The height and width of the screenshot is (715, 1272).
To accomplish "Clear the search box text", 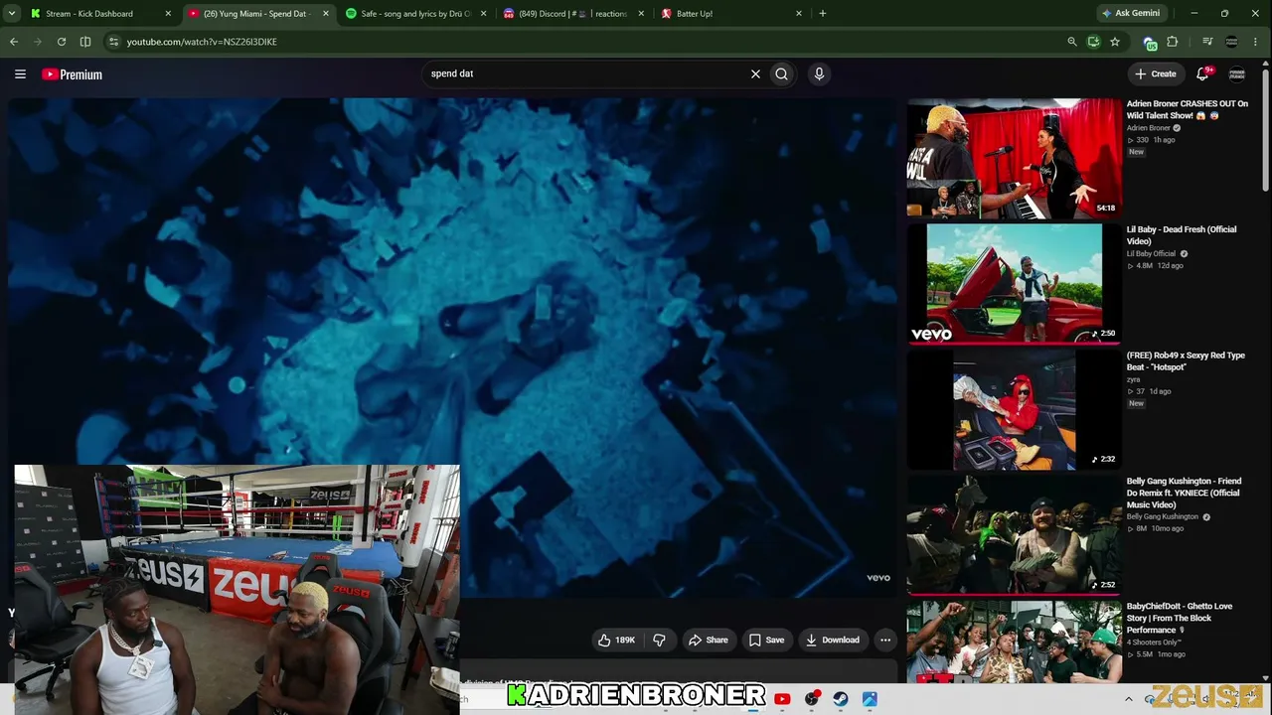I will [x=755, y=73].
